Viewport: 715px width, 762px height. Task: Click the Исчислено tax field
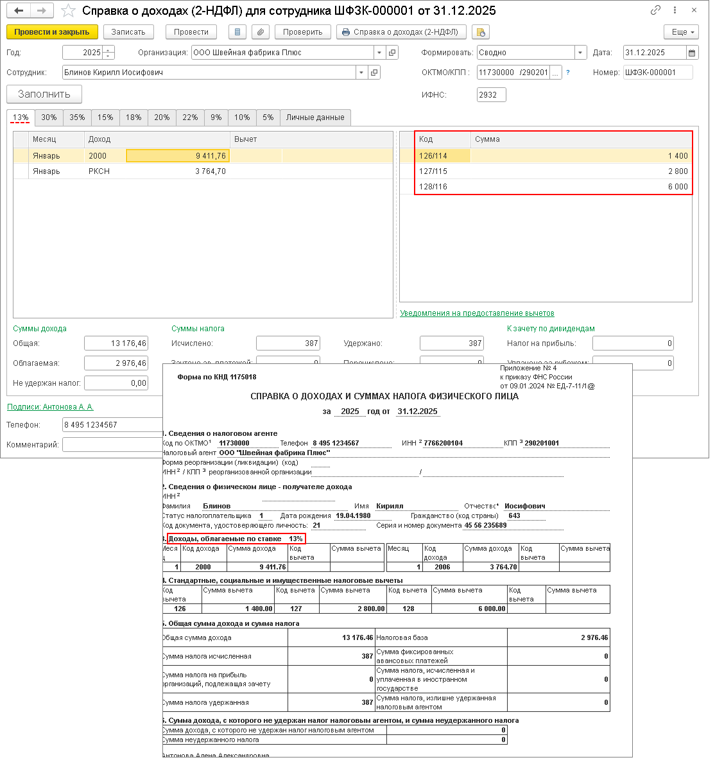click(x=288, y=343)
